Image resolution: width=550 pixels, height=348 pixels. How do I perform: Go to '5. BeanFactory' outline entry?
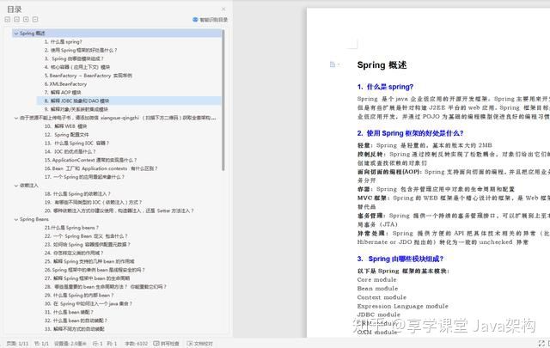point(88,76)
